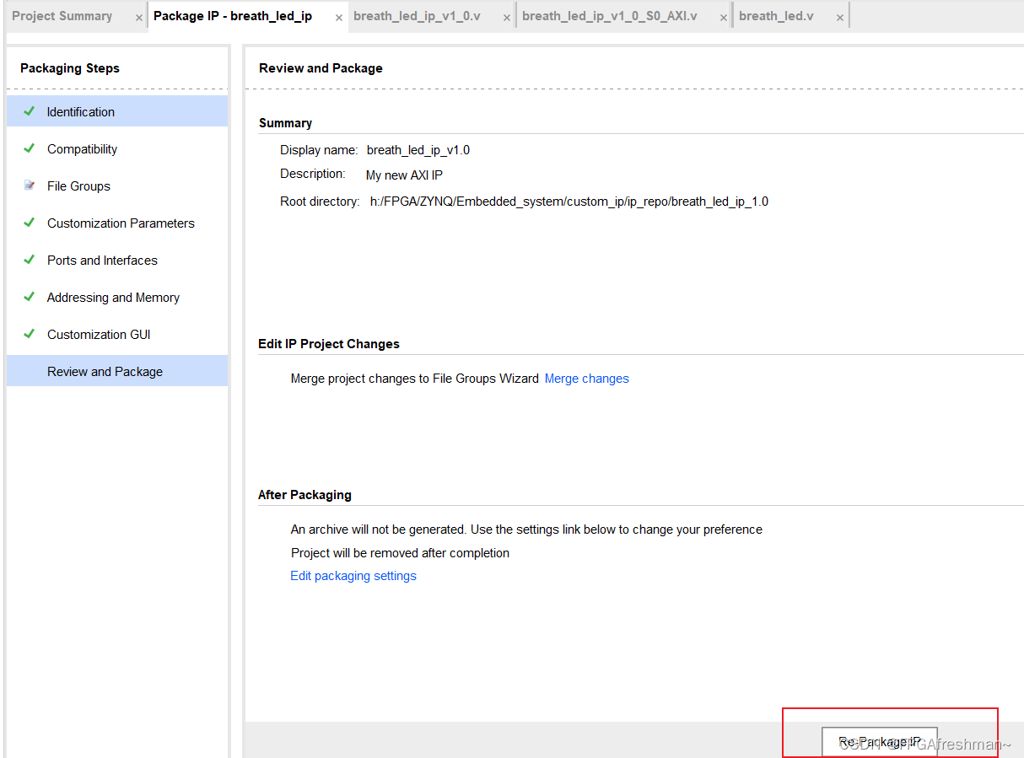
Task: Click the checkmark beside Customization GUI
Action: coord(28,334)
